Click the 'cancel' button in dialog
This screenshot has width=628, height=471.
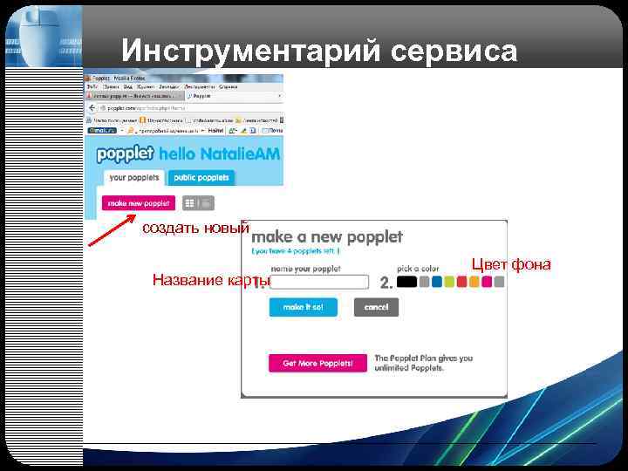pos(376,307)
